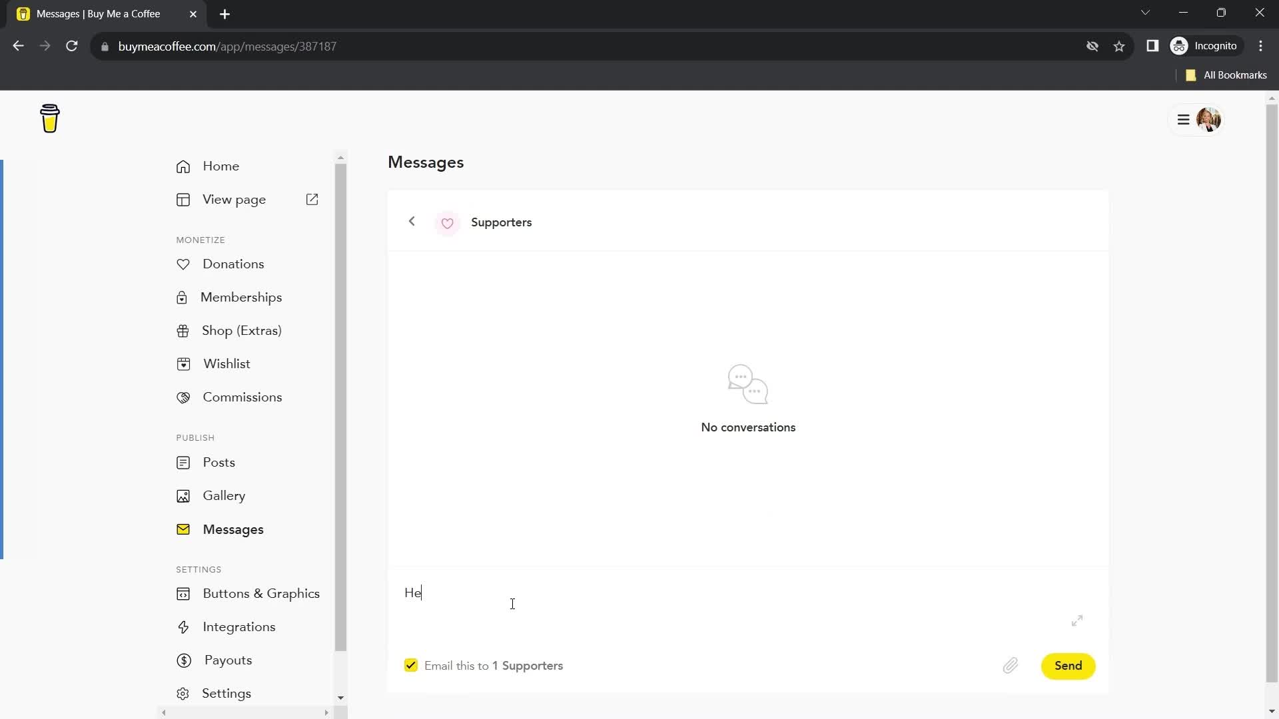
Task: Select Messages from the sidebar menu
Action: coord(232,529)
